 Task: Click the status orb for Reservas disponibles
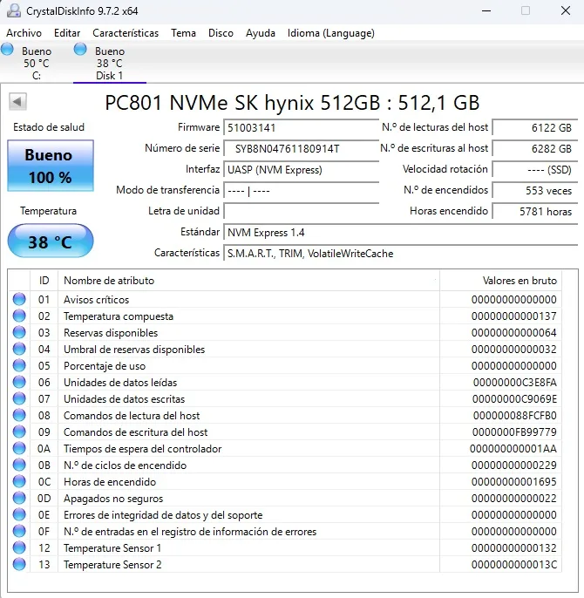[19, 333]
